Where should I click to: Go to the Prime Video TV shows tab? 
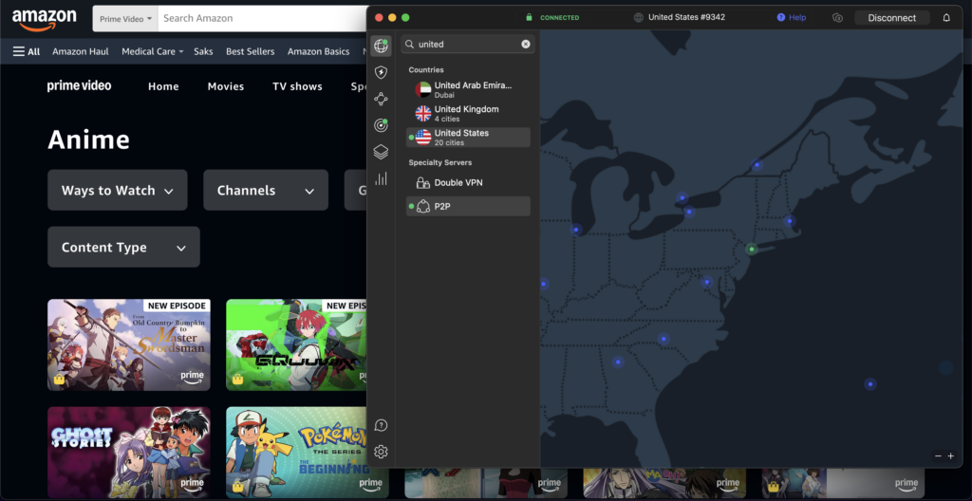[297, 86]
